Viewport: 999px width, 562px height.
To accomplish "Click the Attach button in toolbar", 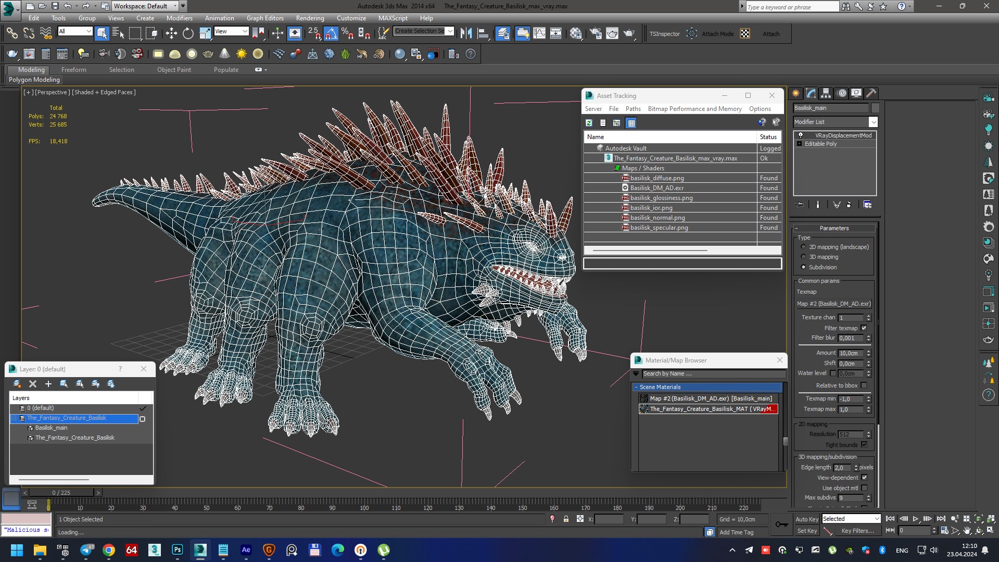I will [771, 34].
